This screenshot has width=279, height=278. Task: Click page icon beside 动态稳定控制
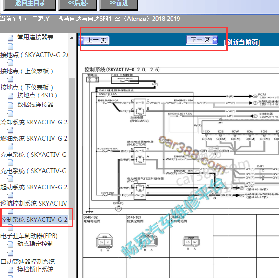pyautogui.click(x=11, y=245)
